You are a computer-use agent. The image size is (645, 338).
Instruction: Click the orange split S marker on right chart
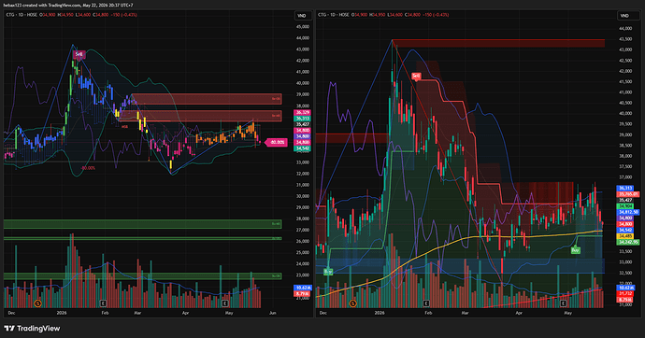click(x=353, y=303)
